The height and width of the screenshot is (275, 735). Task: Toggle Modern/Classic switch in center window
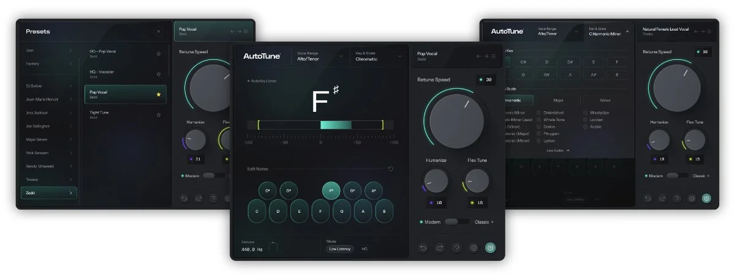click(x=457, y=222)
